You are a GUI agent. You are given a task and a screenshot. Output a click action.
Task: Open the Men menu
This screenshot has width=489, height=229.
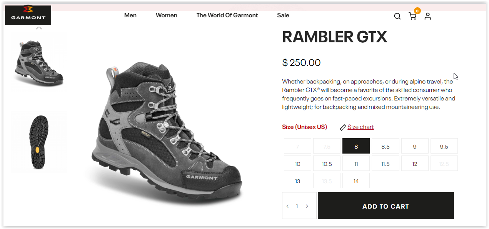tap(130, 15)
